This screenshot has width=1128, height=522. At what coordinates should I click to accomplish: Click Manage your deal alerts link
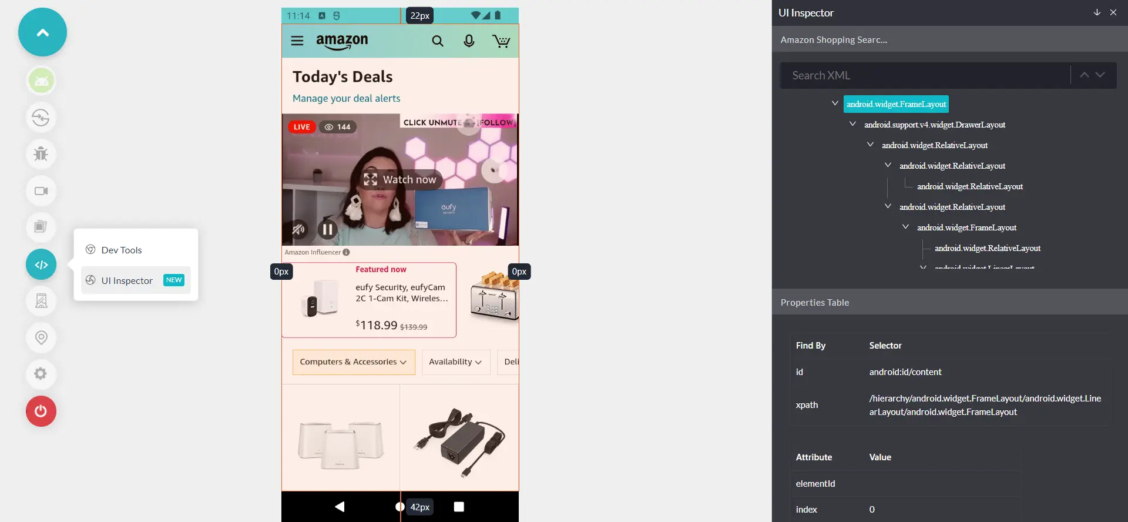click(x=346, y=98)
